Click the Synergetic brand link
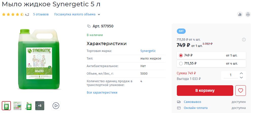 (x=148, y=51)
